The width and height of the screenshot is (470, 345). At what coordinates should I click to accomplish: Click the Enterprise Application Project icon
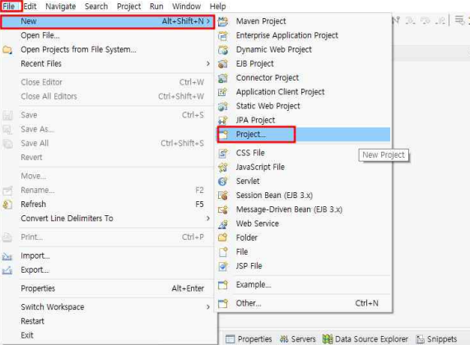point(223,35)
